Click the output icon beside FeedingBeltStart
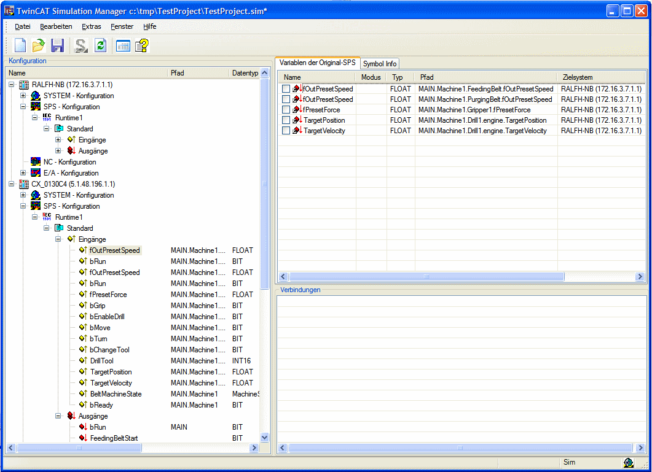Image resolution: width=652 pixels, height=472 pixels. point(83,438)
